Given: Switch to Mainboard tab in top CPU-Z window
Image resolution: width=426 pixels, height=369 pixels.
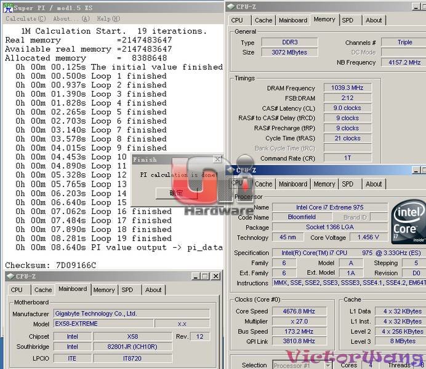Looking at the screenshot, I should click(293, 20).
